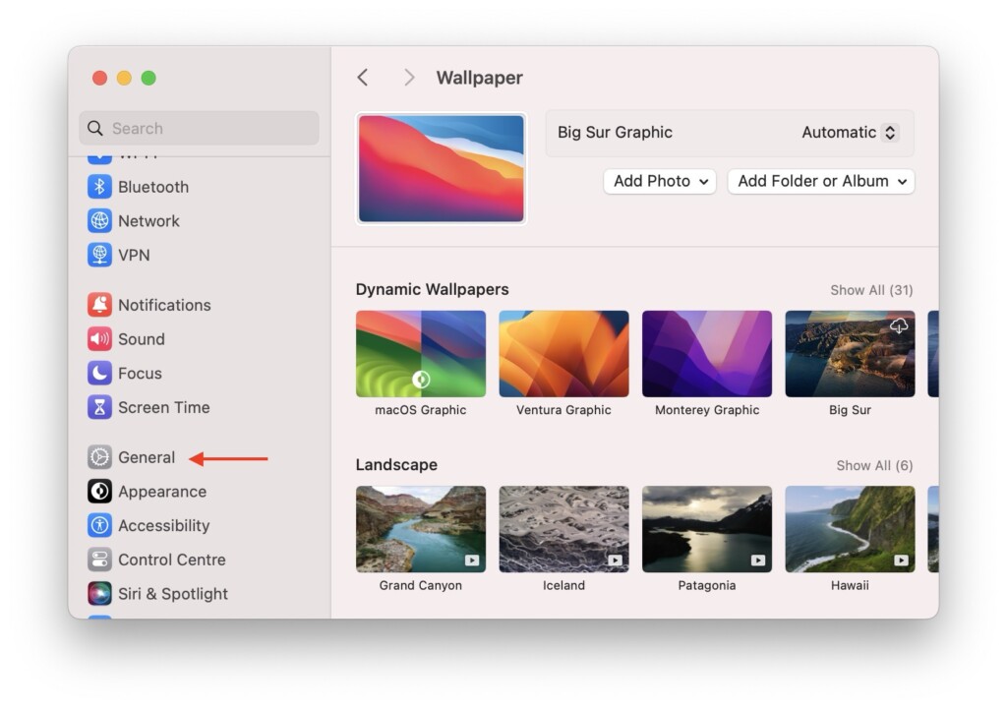Image resolution: width=1007 pixels, height=709 pixels.
Task: Show All 31 dynamic wallpapers
Action: [871, 290]
